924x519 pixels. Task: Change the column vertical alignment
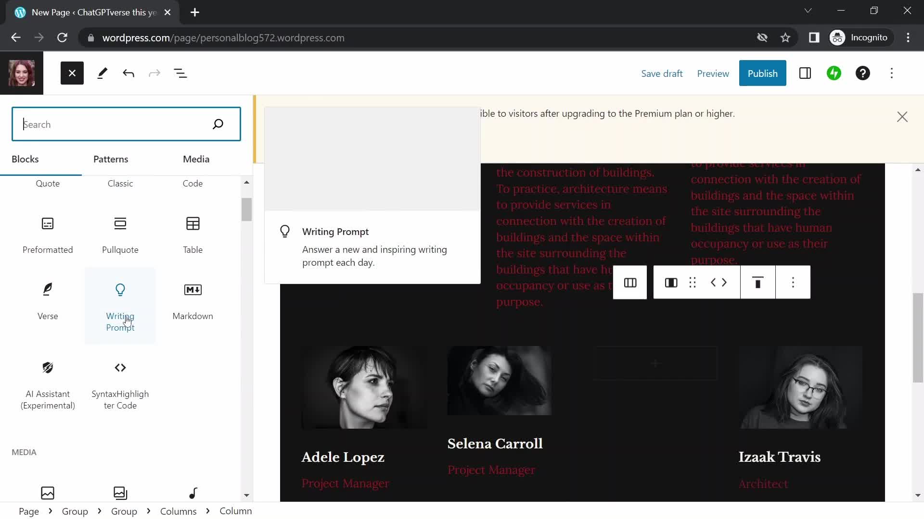pos(758,283)
